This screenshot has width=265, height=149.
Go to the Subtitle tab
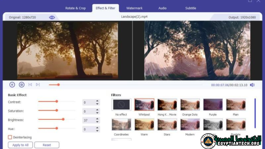(191, 8)
